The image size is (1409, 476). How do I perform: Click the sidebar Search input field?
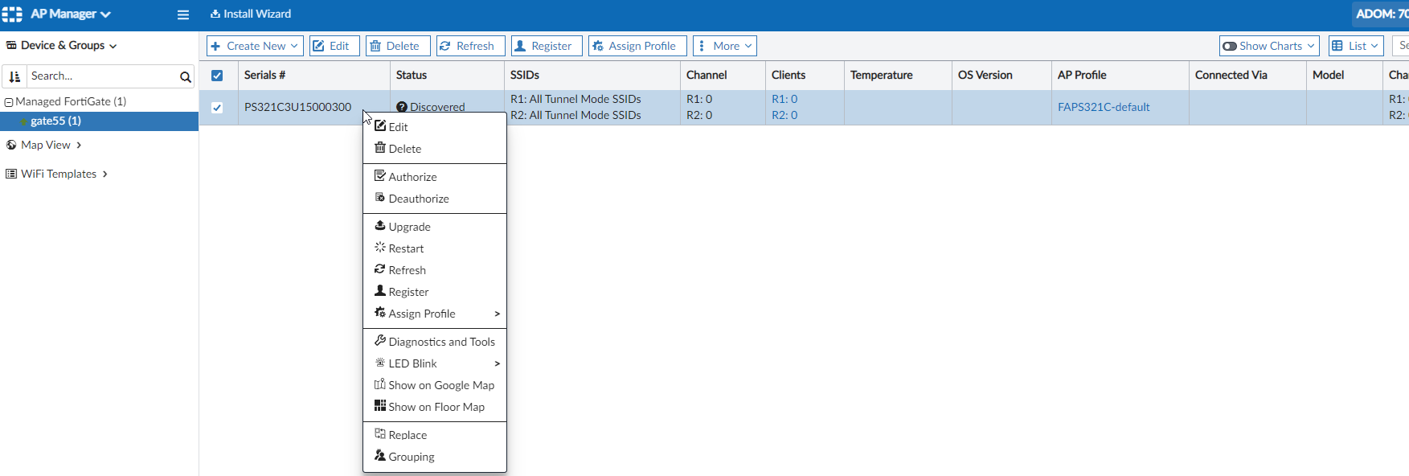click(101, 76)
